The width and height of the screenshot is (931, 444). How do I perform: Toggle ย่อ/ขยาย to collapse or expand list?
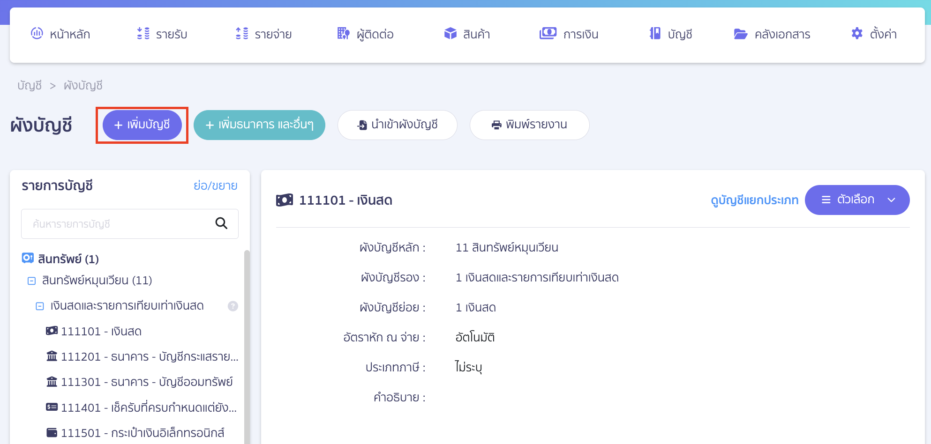click(215, 185)
